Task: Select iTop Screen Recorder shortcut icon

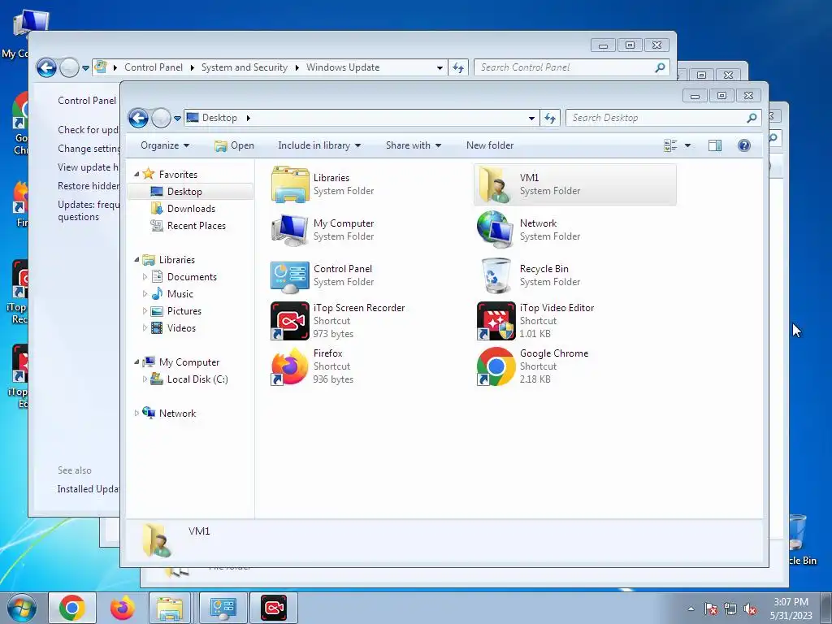Action: point(290,320)
